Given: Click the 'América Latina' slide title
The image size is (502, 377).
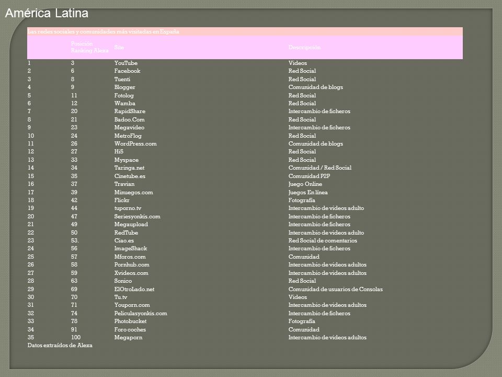Looking at the screenshot, I should 47,13.
